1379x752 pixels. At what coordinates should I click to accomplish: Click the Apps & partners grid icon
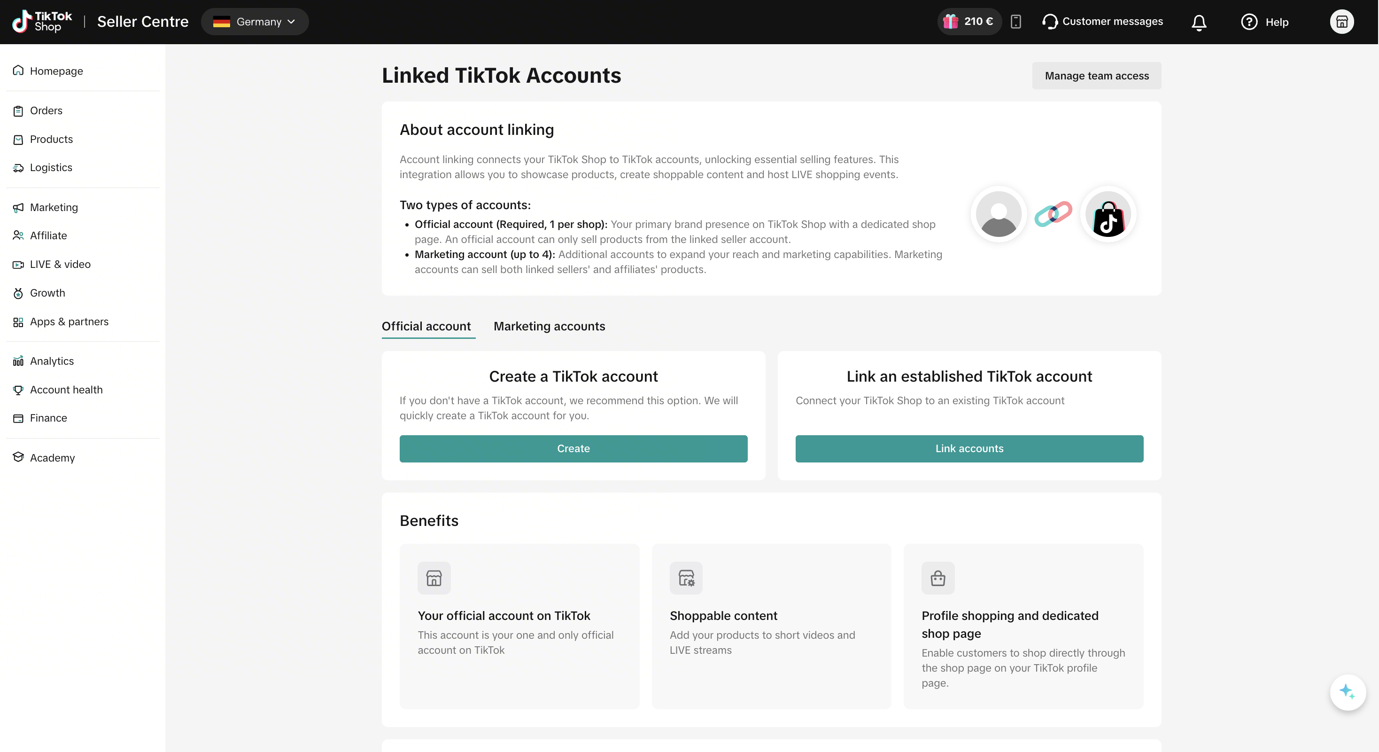[18, 322]
